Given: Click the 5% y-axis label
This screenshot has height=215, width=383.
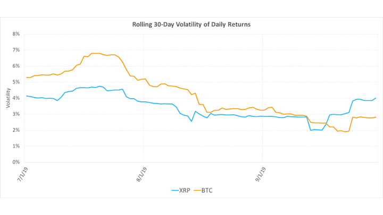Looking at the screenshot, I should click(16, 82).
